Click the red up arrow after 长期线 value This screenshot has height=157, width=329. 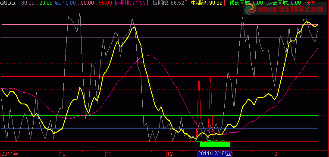147,3
